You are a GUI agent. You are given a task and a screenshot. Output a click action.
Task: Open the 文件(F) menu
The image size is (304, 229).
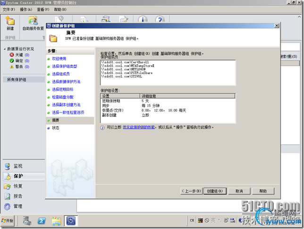(x=9, y=9)
